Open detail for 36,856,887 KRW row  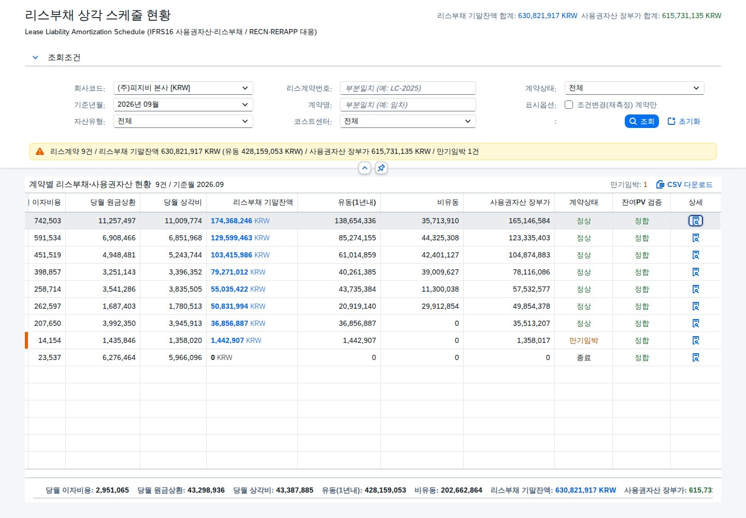[x=696, y=323]
